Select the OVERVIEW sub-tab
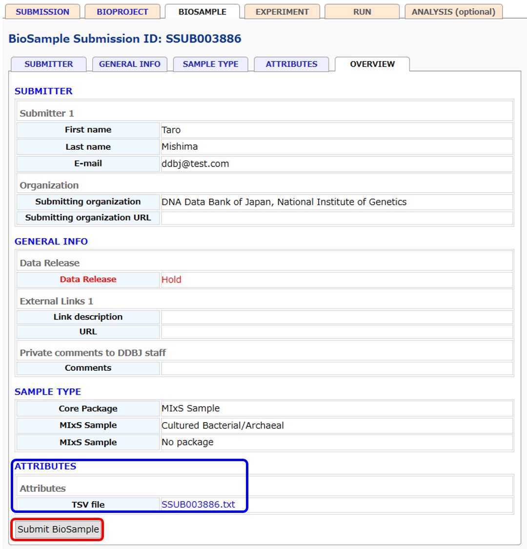Viewport: 527px width, 549px height. pyautogui.click(x=372, y=64)
